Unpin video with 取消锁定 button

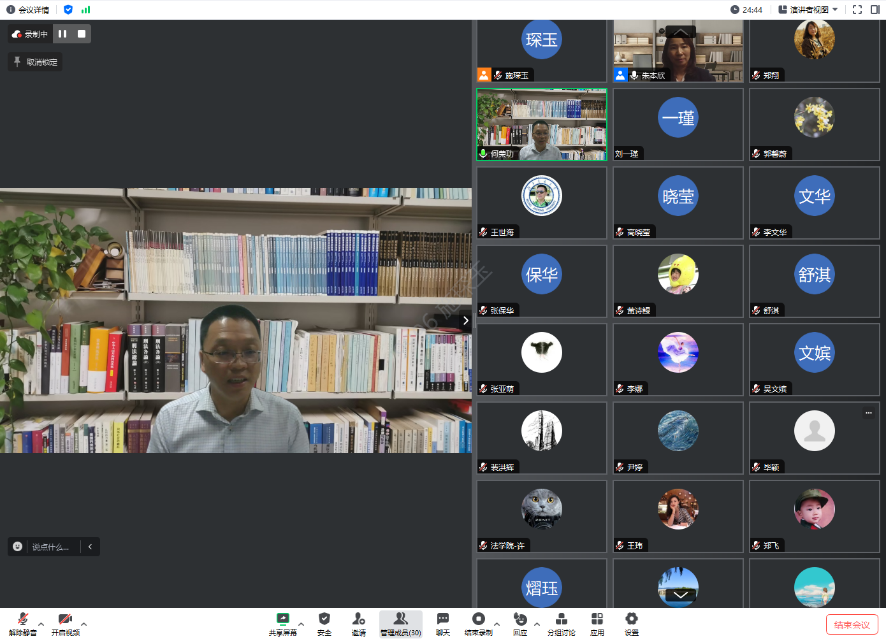(36, 62)
